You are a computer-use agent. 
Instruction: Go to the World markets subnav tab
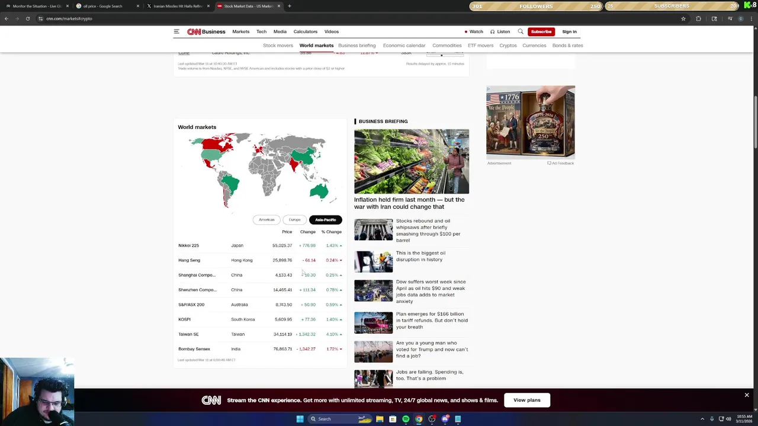click(316, 46)
